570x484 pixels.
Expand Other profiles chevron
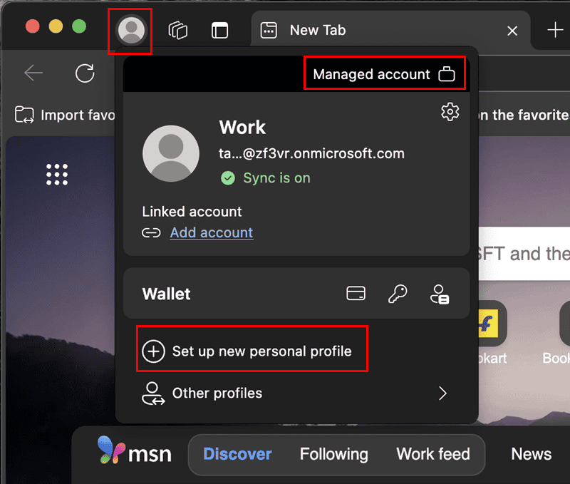[x=442, y=393]
